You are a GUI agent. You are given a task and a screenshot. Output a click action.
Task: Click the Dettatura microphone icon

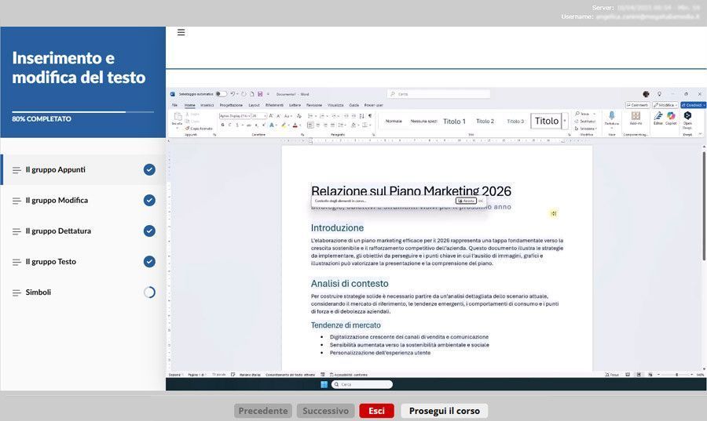coord(612,116)
